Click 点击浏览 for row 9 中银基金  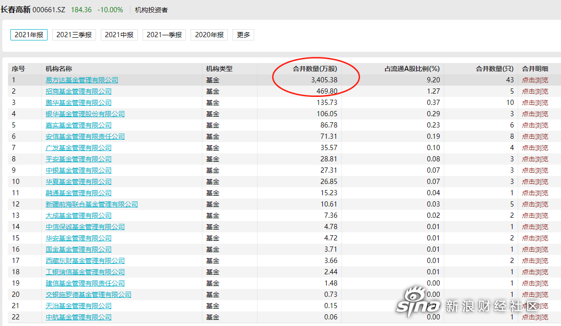point(535,170)
